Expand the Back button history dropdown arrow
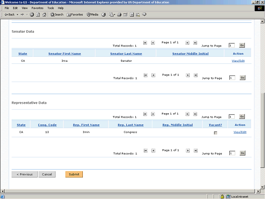The height and width of the screenshot is (199, 265). click(17, 15)
